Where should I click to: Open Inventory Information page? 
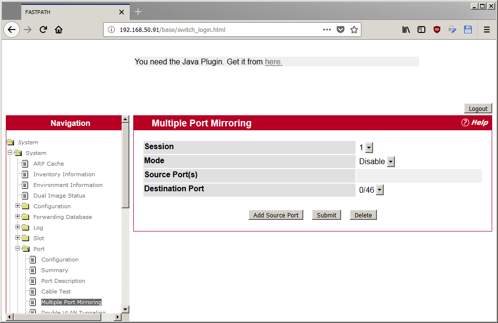click(x=64, y=174)
